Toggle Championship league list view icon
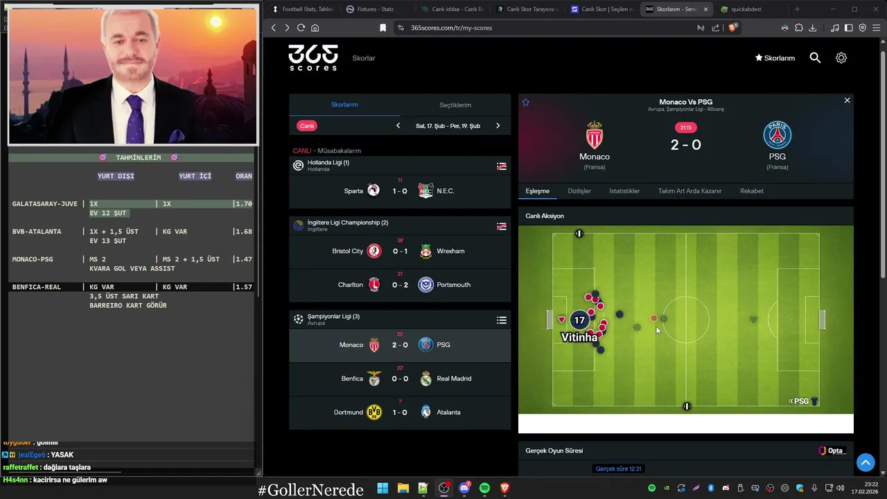 click(502, 226)
